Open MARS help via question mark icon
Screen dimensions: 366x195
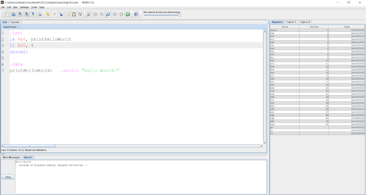coord(136,14)
